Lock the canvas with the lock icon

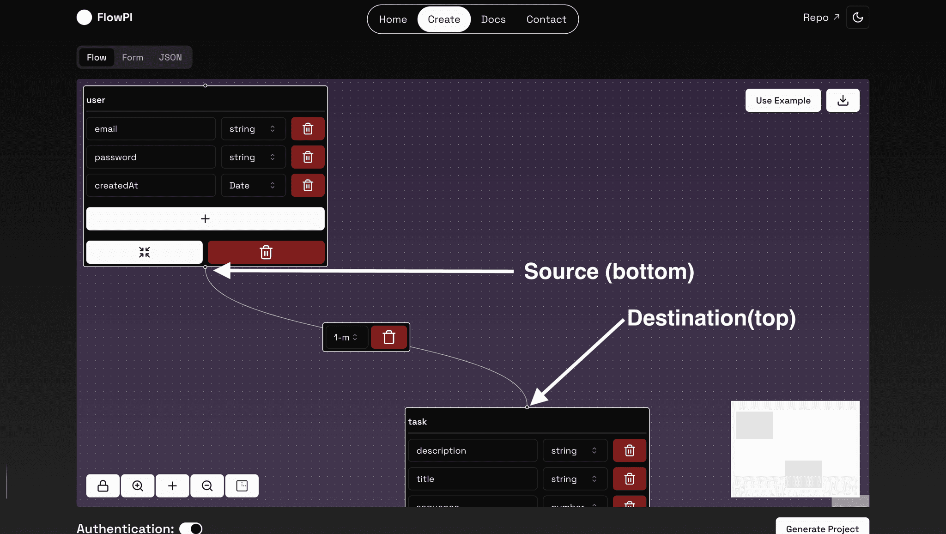click(x=103, y=485)
